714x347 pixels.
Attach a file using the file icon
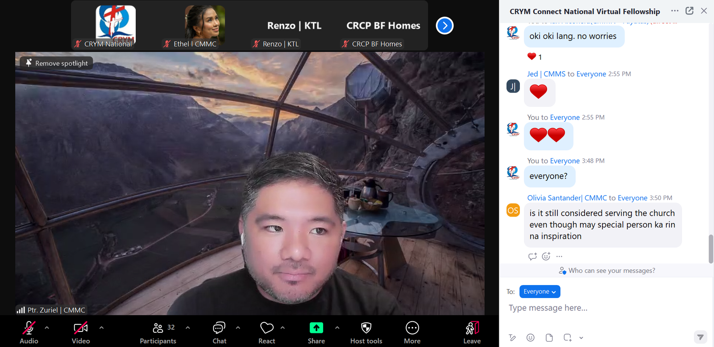tap(549, 338)
